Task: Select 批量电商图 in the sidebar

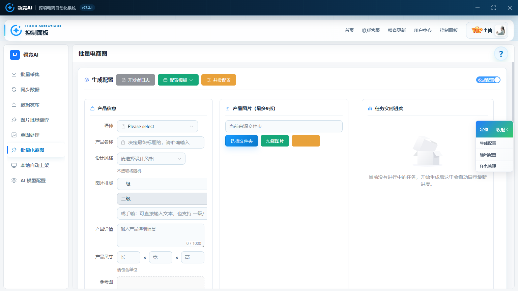Action: tap(36, 150)
